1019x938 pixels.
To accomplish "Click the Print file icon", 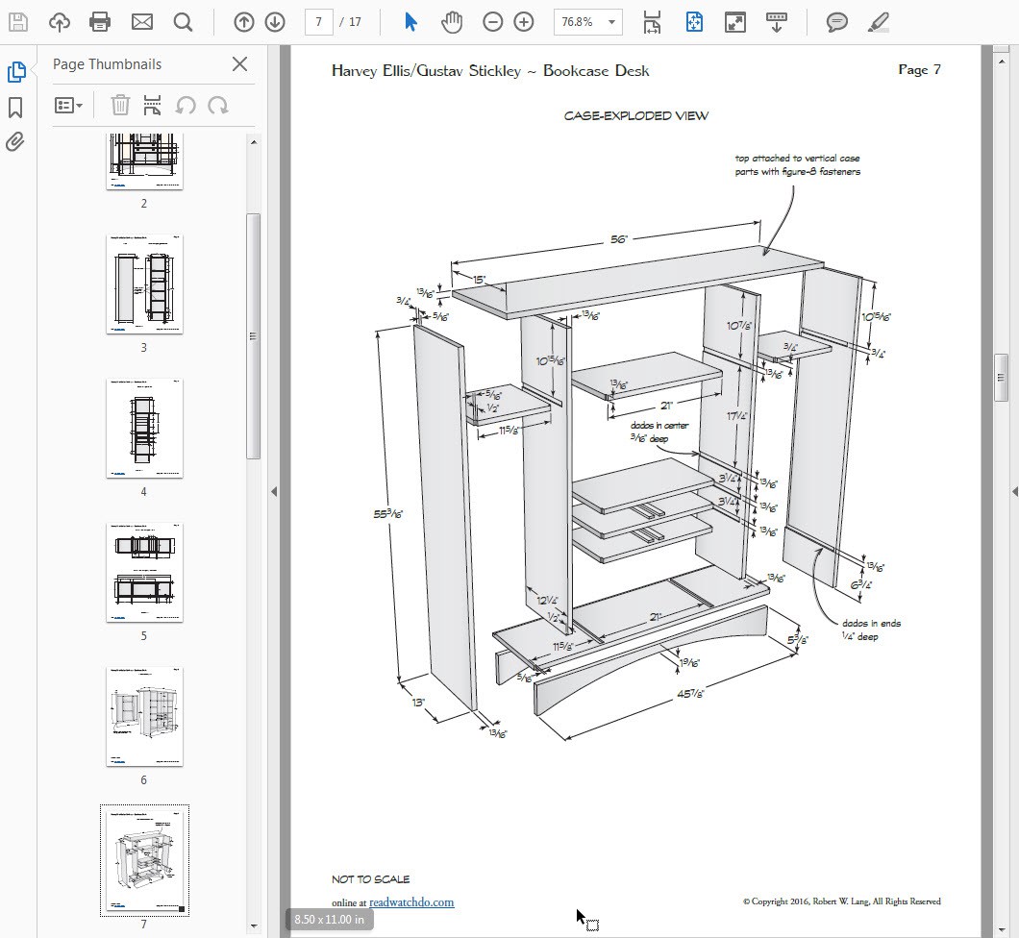I will point(99,22).
